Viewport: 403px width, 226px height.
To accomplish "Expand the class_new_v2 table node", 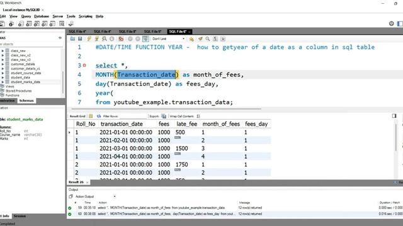I will point(3,55).
